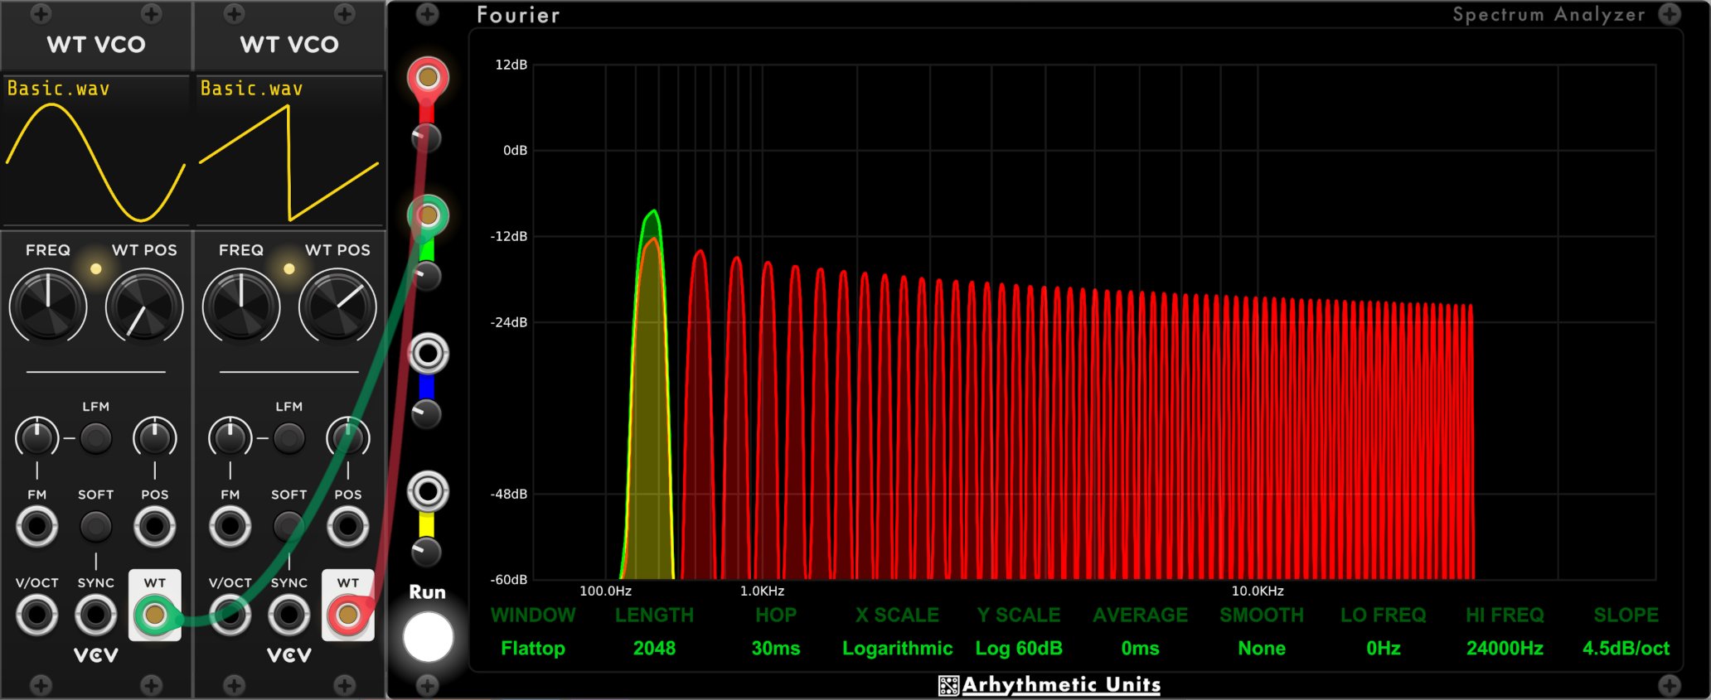Viewport: 1711px width, 700px height.
Task: Click the blue channel gain knob
Action: pos(427,413)
